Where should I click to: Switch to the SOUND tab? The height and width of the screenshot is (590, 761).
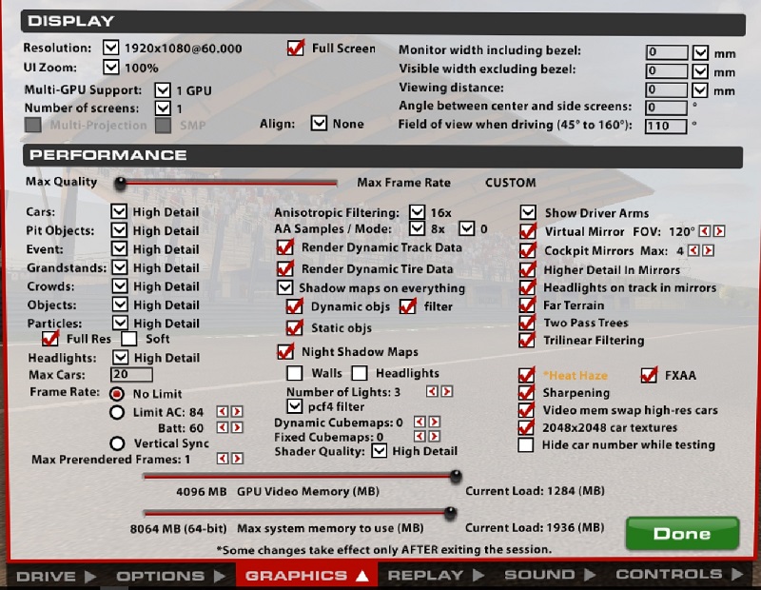(x=550, y=575)
